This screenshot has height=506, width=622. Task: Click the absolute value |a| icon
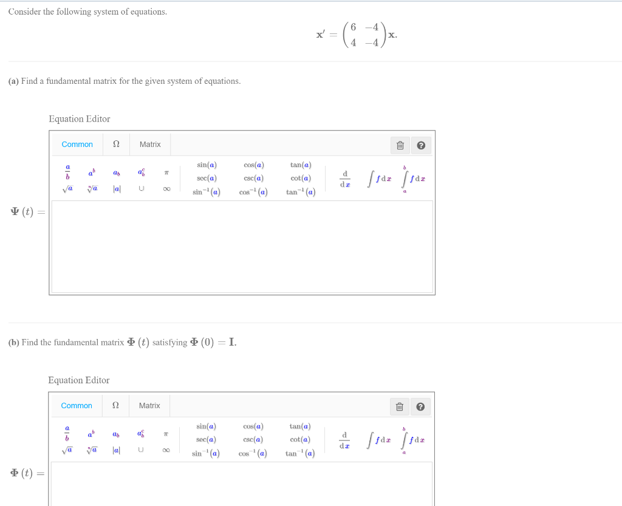click(x=115, y=188)
